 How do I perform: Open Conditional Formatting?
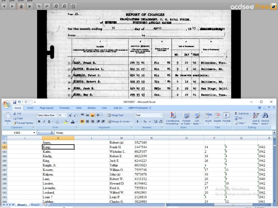click(x=173, y=118)
